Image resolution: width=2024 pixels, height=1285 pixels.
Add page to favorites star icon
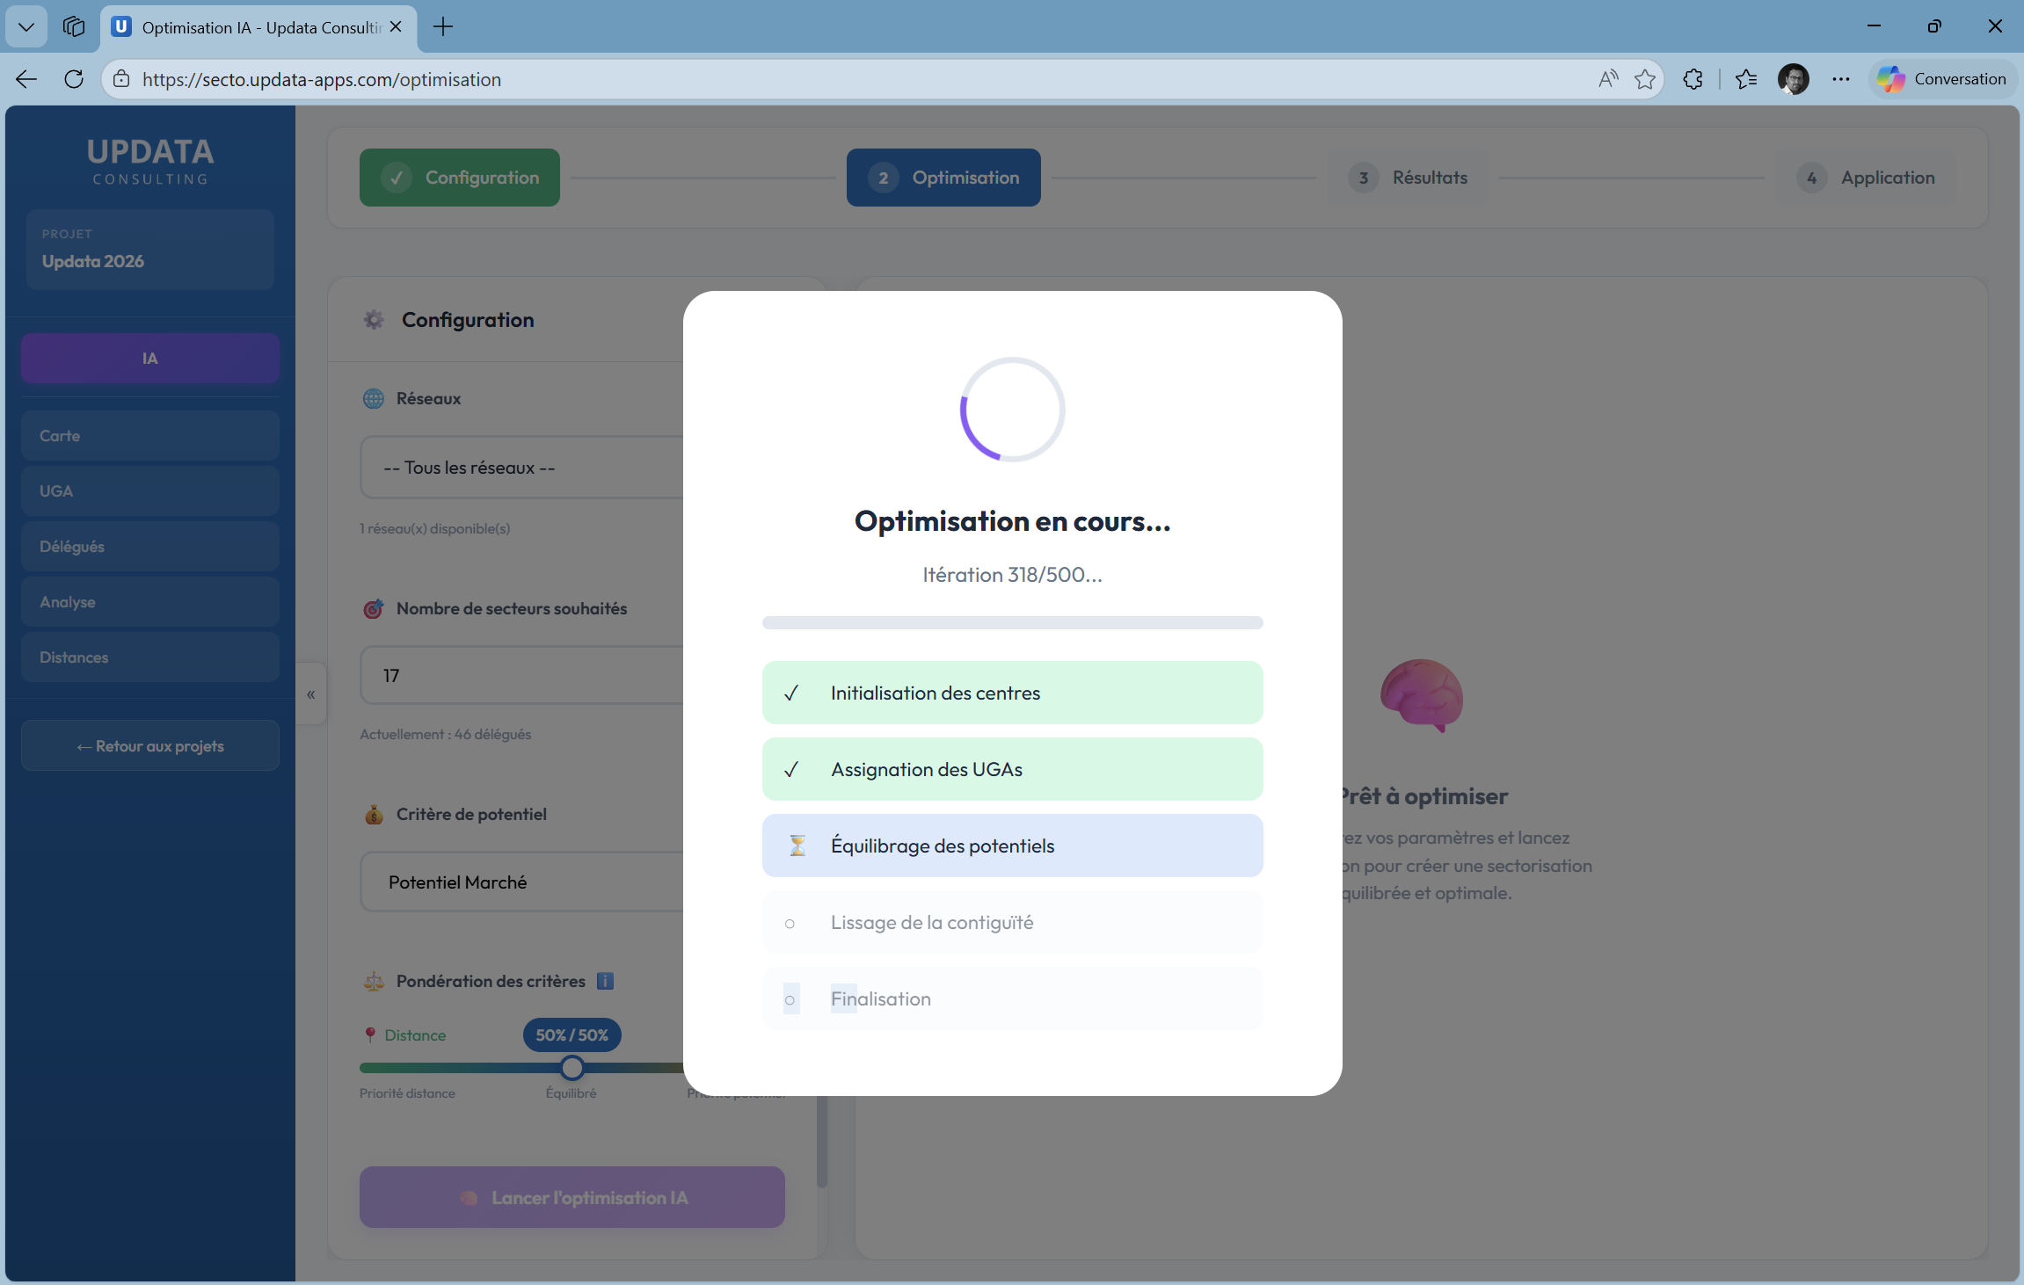coord(1645,79)
